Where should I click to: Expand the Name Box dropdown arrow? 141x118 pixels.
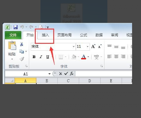pyautogui.click(x=49, y=74)
